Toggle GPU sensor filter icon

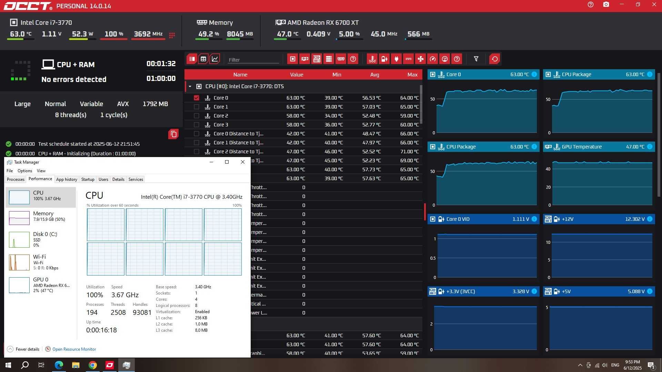tap(305, 59)
